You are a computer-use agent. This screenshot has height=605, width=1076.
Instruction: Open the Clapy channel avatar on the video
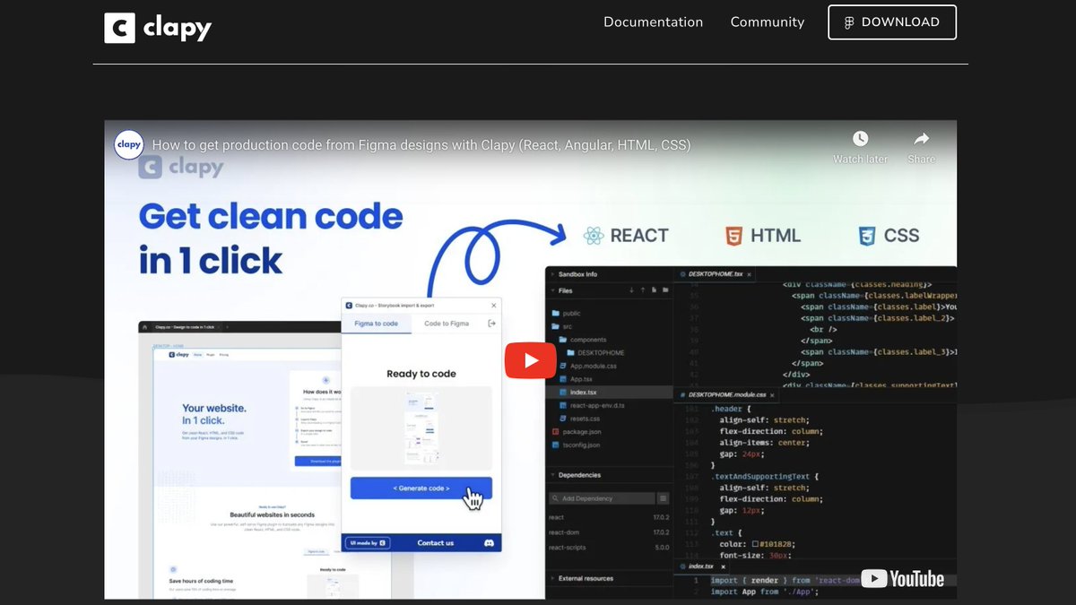tap(129, 145)
